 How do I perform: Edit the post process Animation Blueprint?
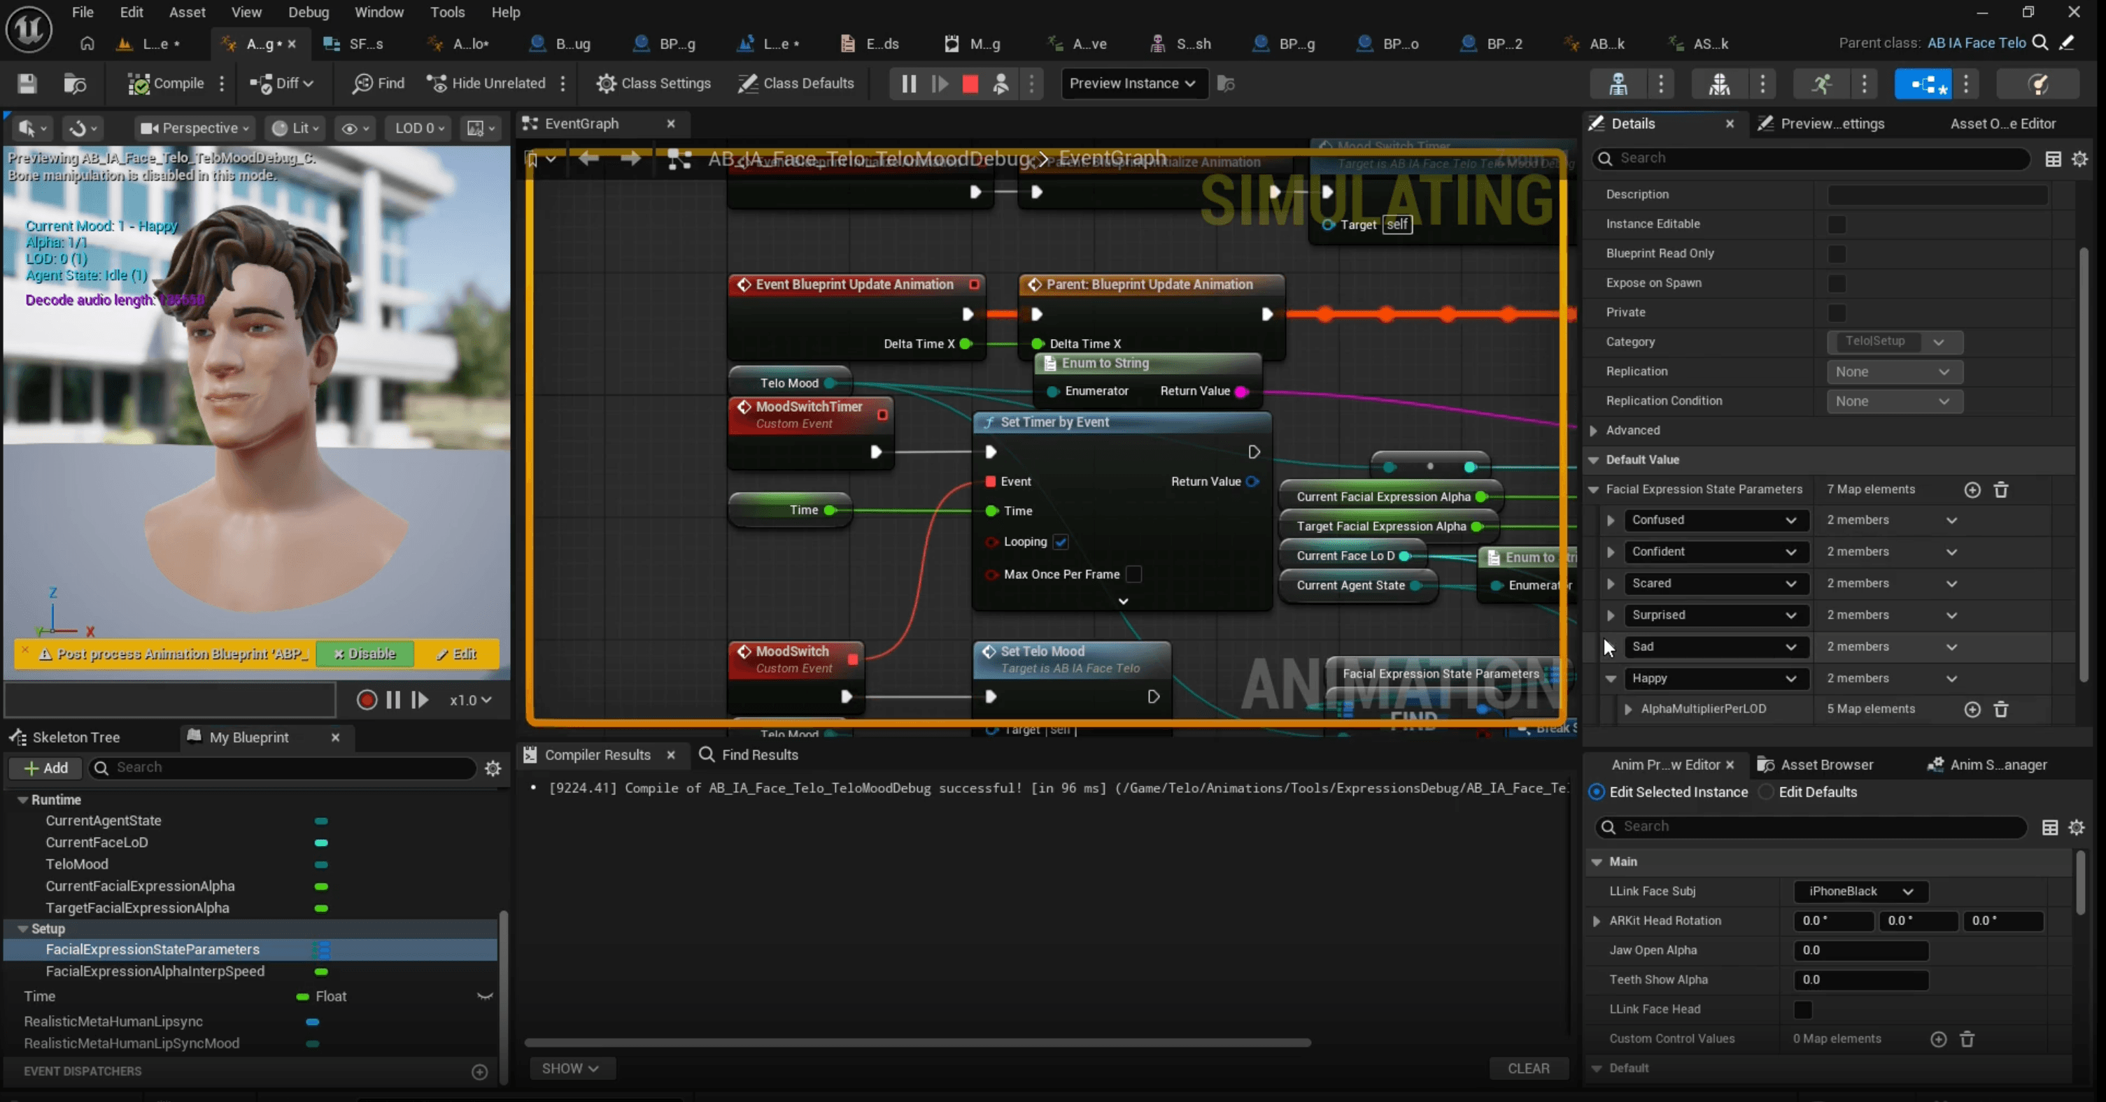456,654
